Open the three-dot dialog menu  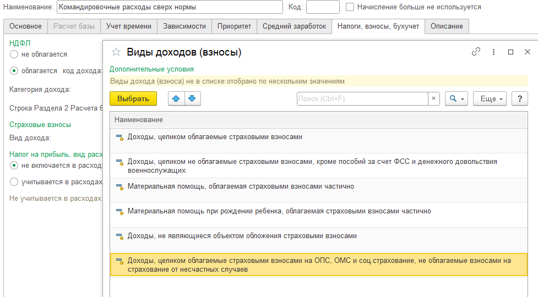tap(493, 52)
